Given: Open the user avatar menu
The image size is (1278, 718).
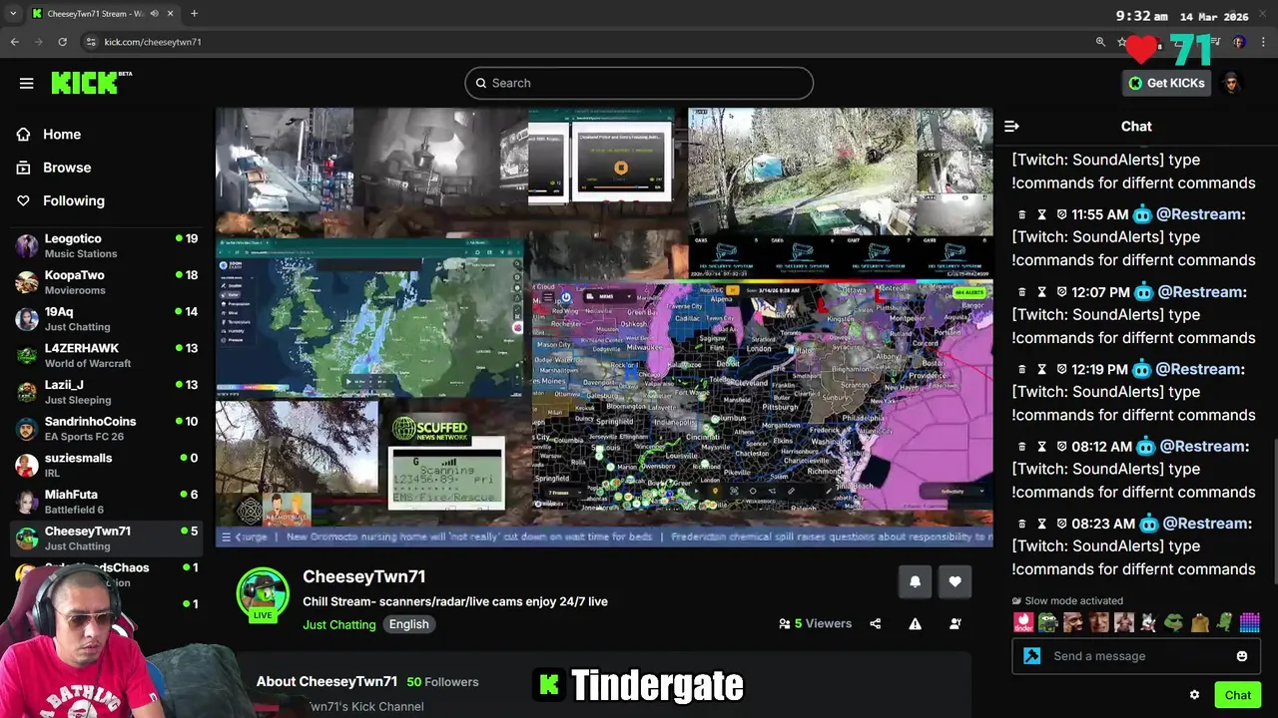Looking at the screenshot, I should point(1231,83).
